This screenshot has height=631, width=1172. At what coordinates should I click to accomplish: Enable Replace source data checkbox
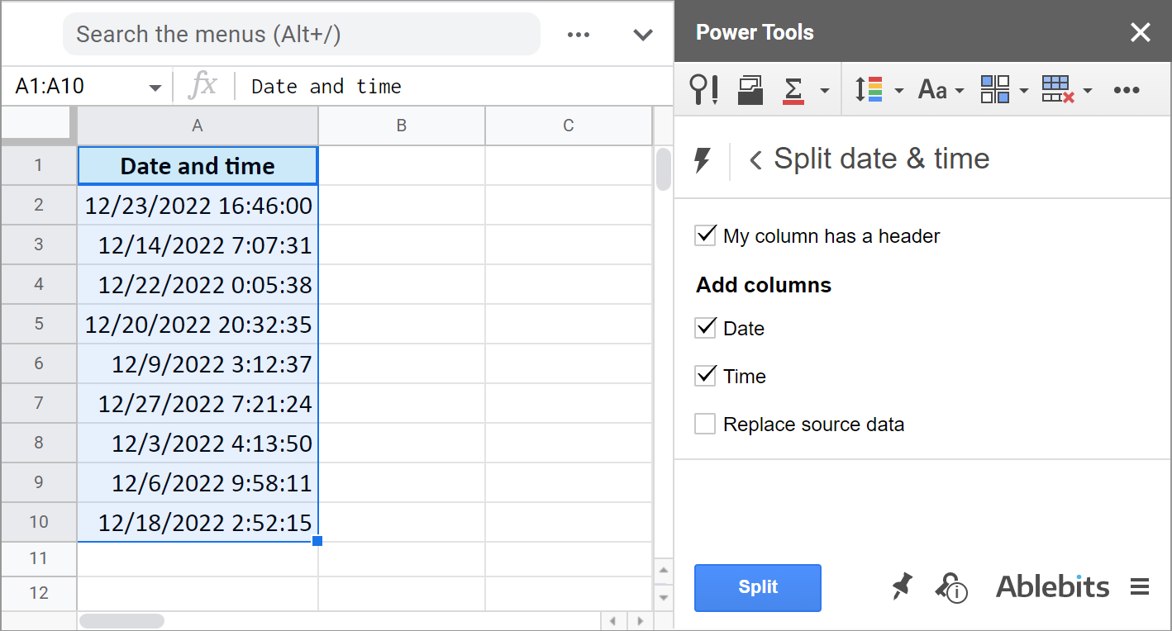(705, 425)
